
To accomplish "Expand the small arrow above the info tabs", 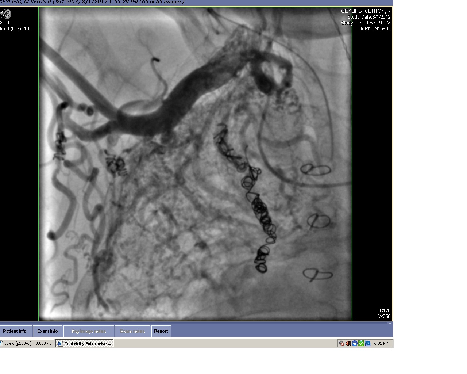I will [390, 323].
